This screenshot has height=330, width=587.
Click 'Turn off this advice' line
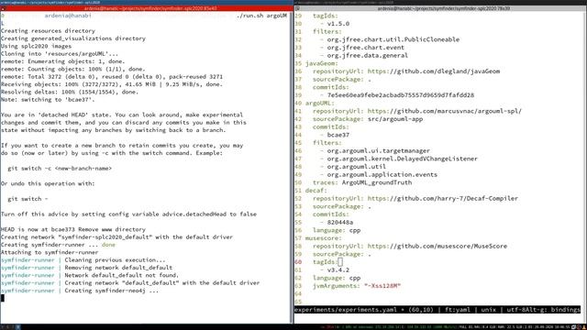coord(128,214)
